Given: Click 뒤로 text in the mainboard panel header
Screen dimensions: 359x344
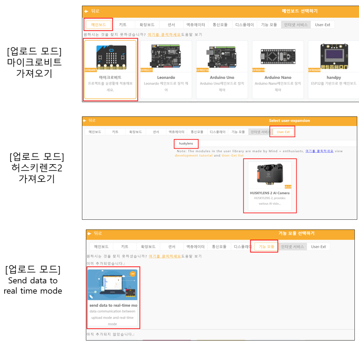Looking at the screenshot, I should pyautogui.click(x=95, y=11).
